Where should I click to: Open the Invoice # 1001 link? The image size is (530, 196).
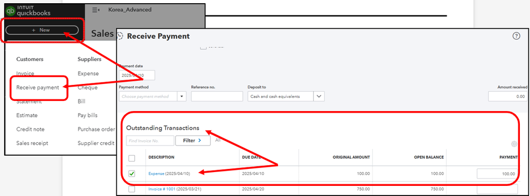click(x=162, y=189)
